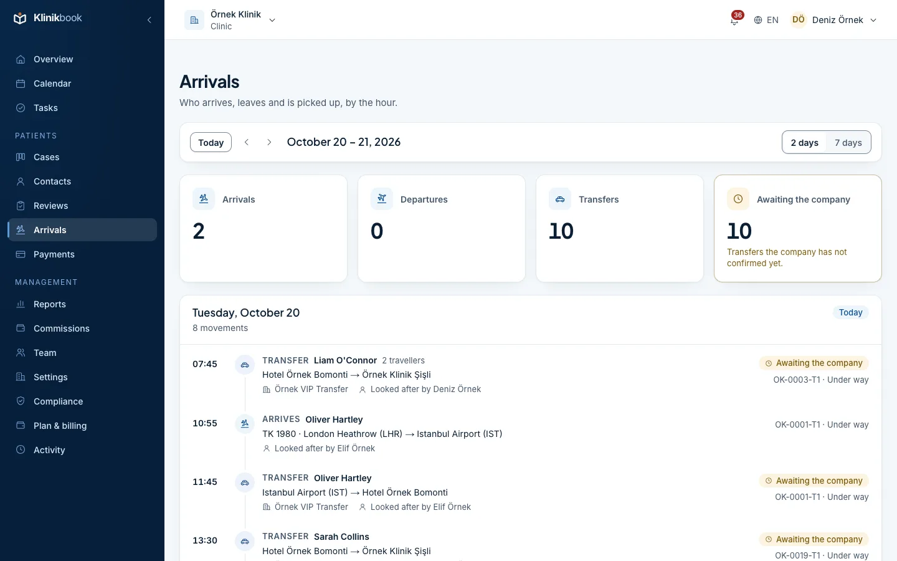Open the Transfers summary card count
The image size is (897, 561).
pos(561,231)
